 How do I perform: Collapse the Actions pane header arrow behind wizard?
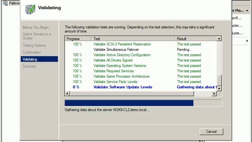point(247,11)
